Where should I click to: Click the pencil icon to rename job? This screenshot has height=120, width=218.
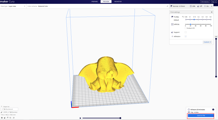2,112
